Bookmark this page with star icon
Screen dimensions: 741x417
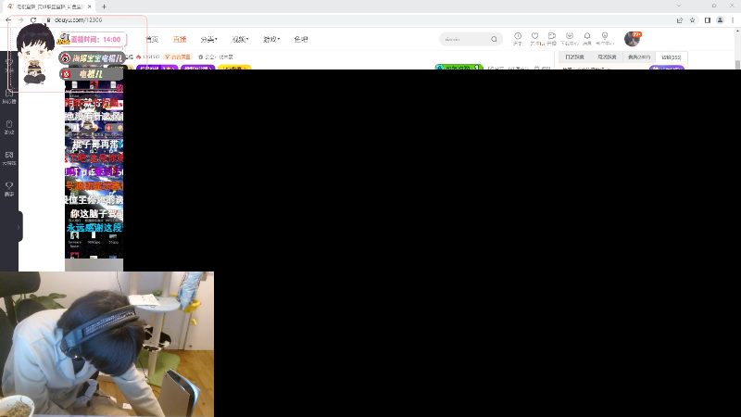(692, 19)
